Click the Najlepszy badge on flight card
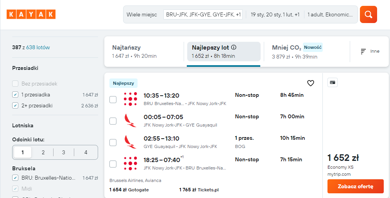Screen dimensions: 390x198 pos(123,83)
